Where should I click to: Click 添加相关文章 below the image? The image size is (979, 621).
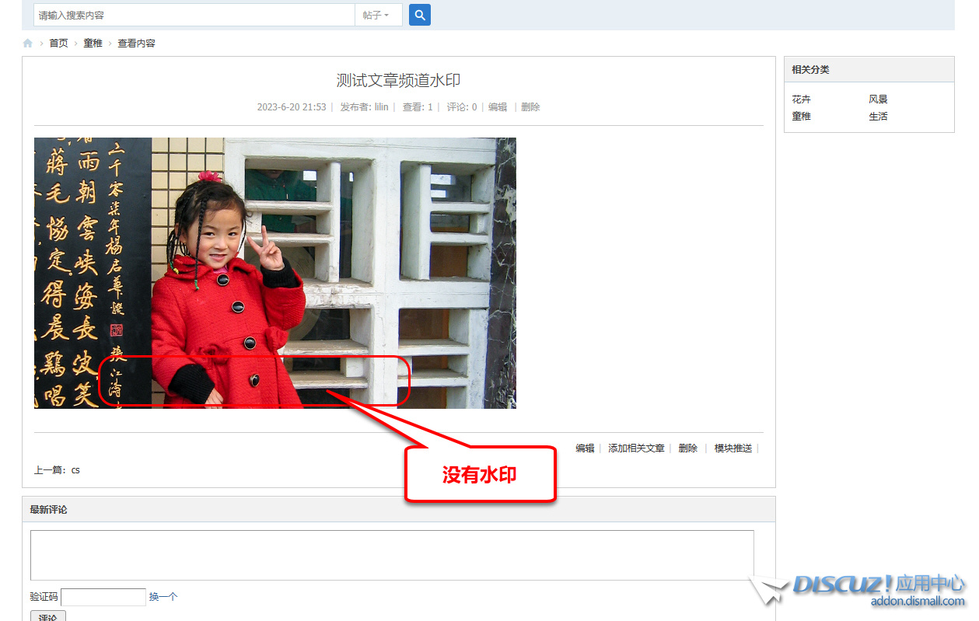636,448
